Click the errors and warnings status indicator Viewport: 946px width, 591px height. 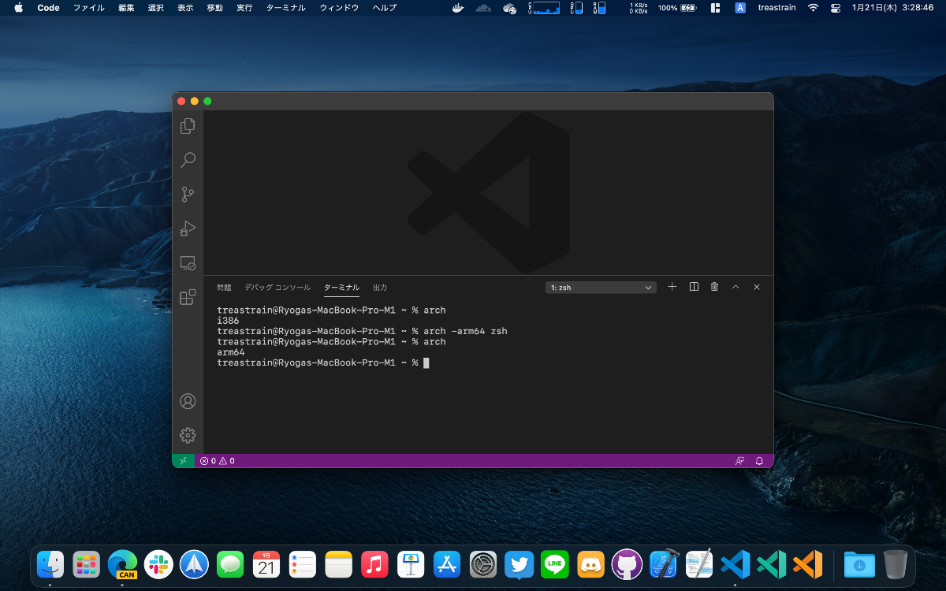(218, 461)
